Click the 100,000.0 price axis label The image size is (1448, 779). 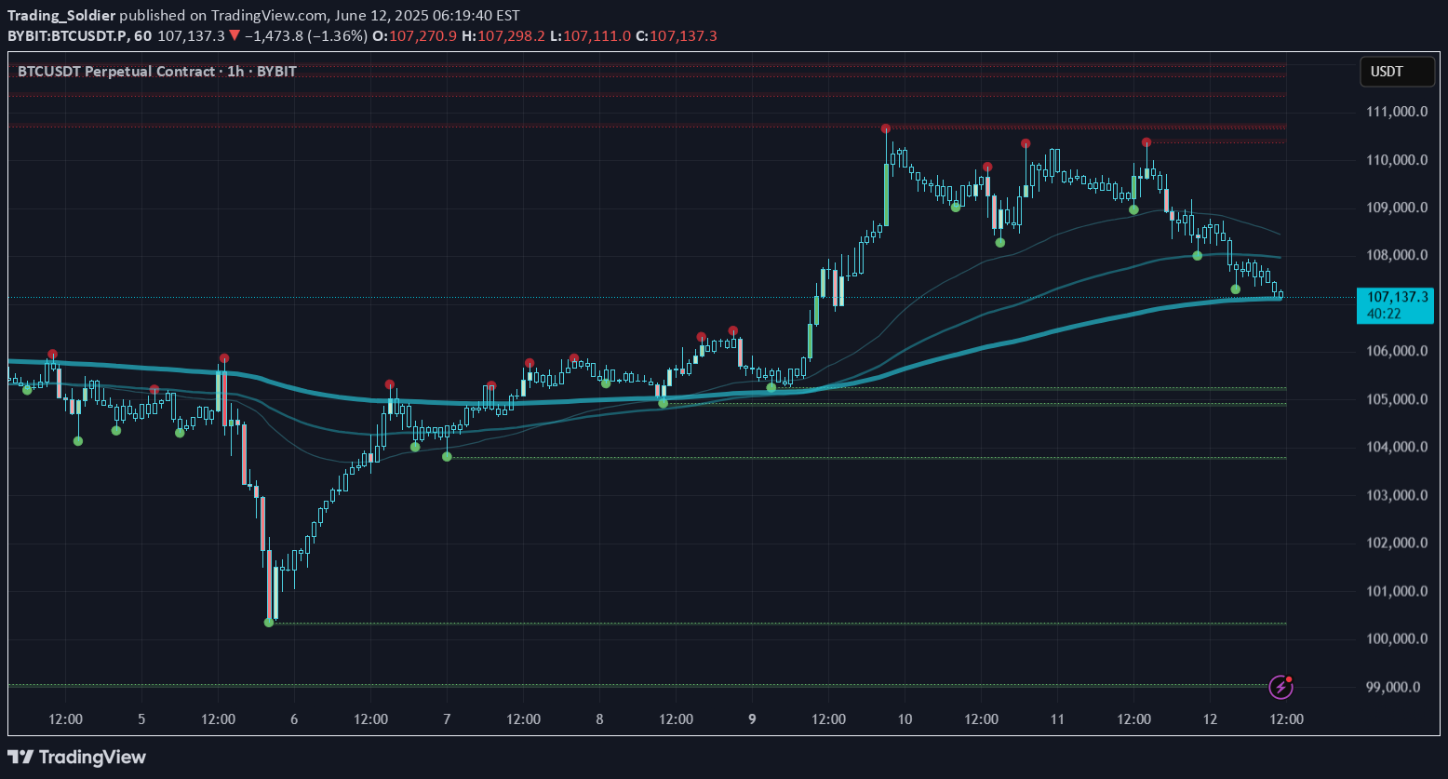tap(1398, 638)
